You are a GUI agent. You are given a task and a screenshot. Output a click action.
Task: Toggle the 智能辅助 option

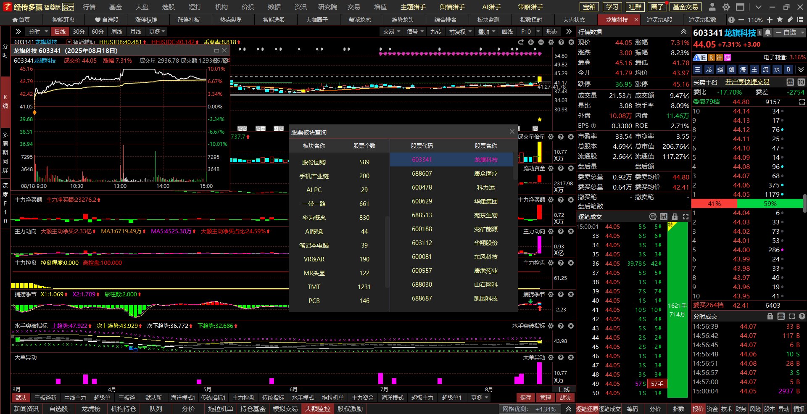[x=81, y=42]
